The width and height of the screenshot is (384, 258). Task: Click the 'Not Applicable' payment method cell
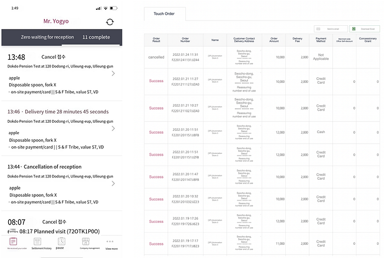(x=321, y=57)
